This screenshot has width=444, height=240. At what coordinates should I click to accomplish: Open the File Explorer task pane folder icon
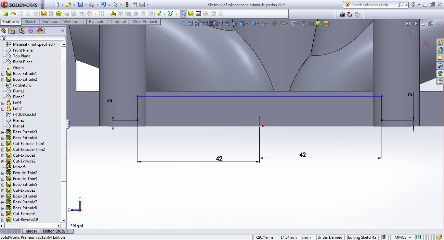(440, 58)
